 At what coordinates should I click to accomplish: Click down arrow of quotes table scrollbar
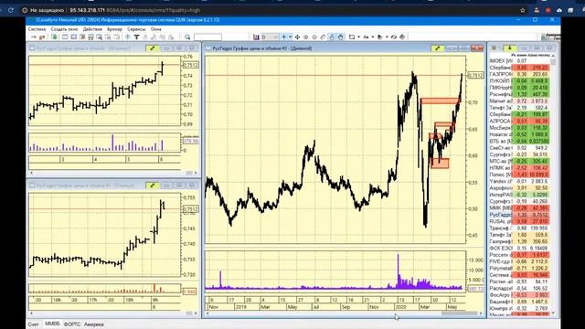pyautogui.click(x=553, y=313)
